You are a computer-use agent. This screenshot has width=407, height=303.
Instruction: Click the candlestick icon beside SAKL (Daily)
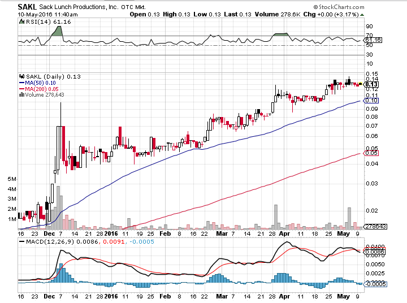point(22,76)
